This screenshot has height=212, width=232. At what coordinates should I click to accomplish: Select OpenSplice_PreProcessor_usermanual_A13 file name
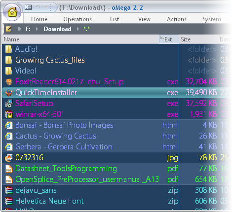87,179
